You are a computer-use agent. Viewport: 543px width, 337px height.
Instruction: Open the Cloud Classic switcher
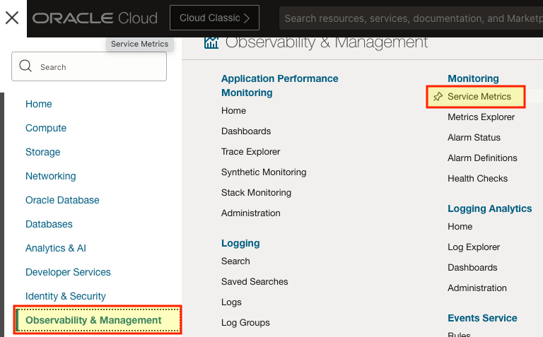point(214,18)
